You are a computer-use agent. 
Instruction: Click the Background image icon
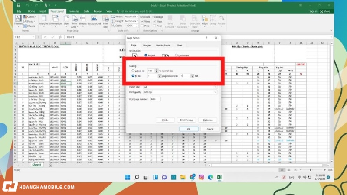pos(94,20)
